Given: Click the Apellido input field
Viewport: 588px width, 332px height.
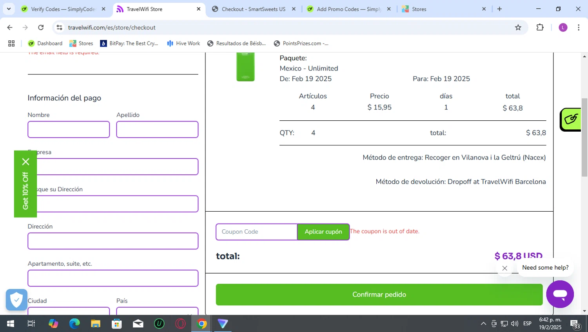Looking at the screenshot, I should (157, 129).
